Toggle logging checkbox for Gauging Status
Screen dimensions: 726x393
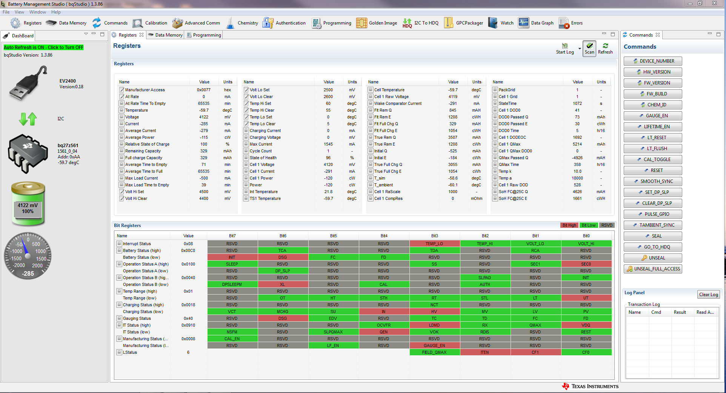pyautogui.click(x=119, y=318)
